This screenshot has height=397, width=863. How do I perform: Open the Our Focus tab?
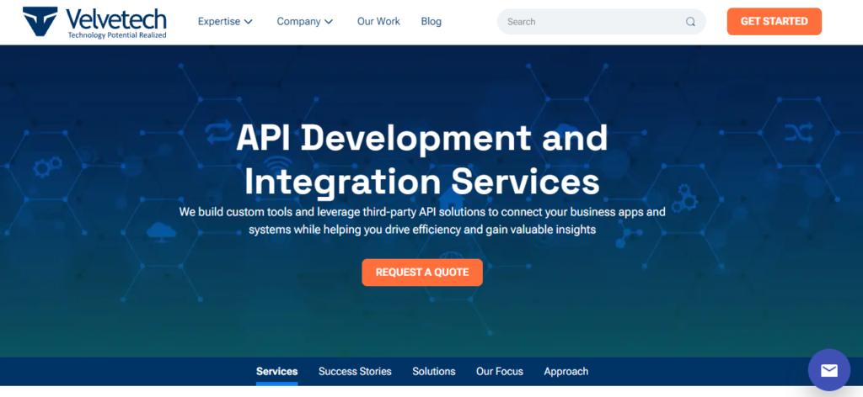(x=499, y=371)
